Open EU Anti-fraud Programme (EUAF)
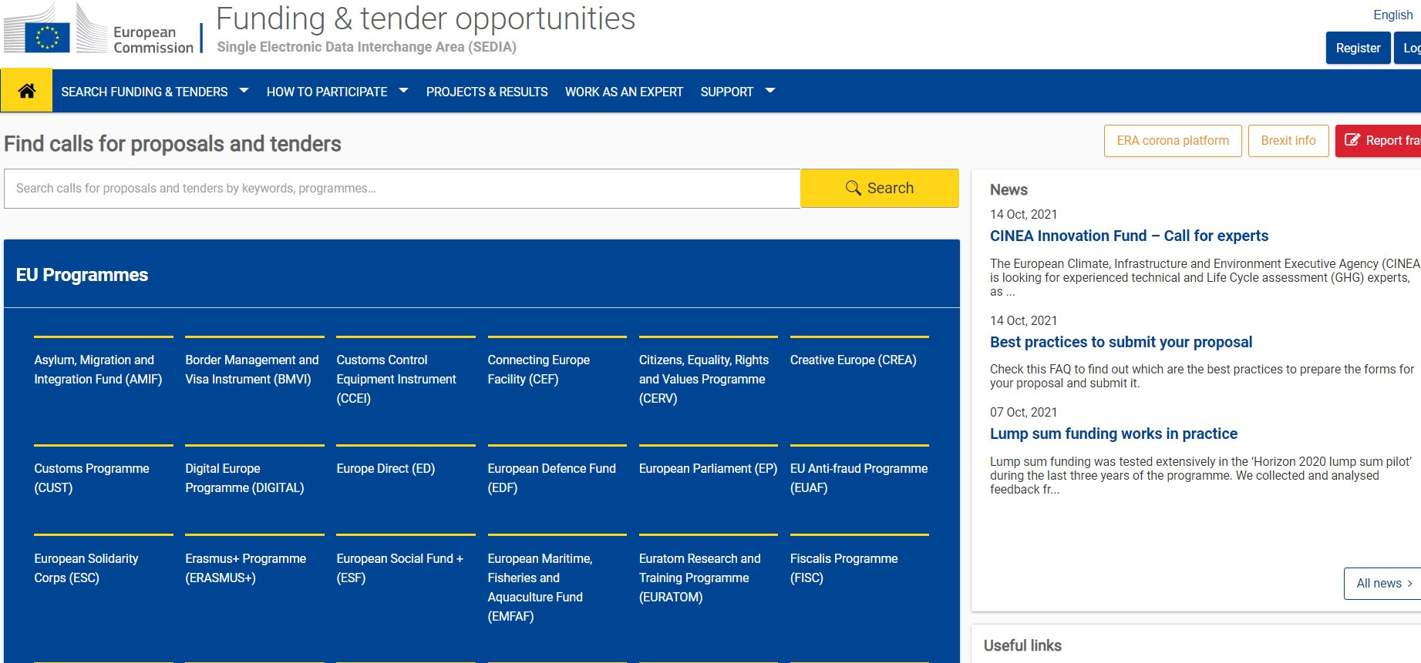 click(x=859, y=478)
